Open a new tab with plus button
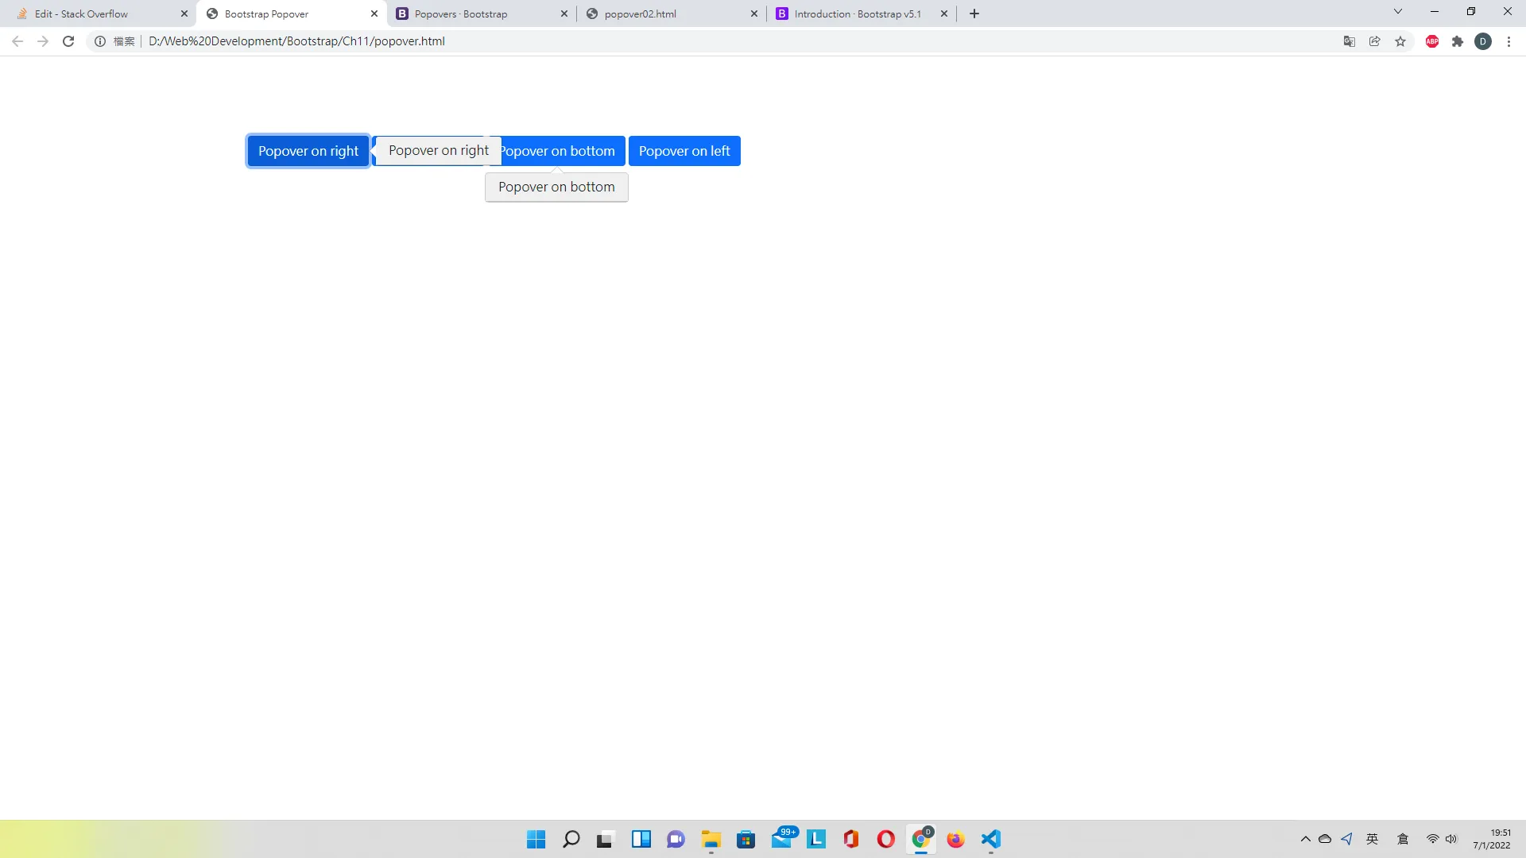Image resolution: width=1526 pixels, height=858 pixels. click(x=974, y=14)
